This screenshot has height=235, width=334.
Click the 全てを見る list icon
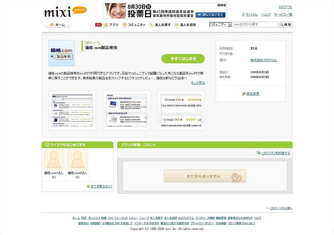88,186
